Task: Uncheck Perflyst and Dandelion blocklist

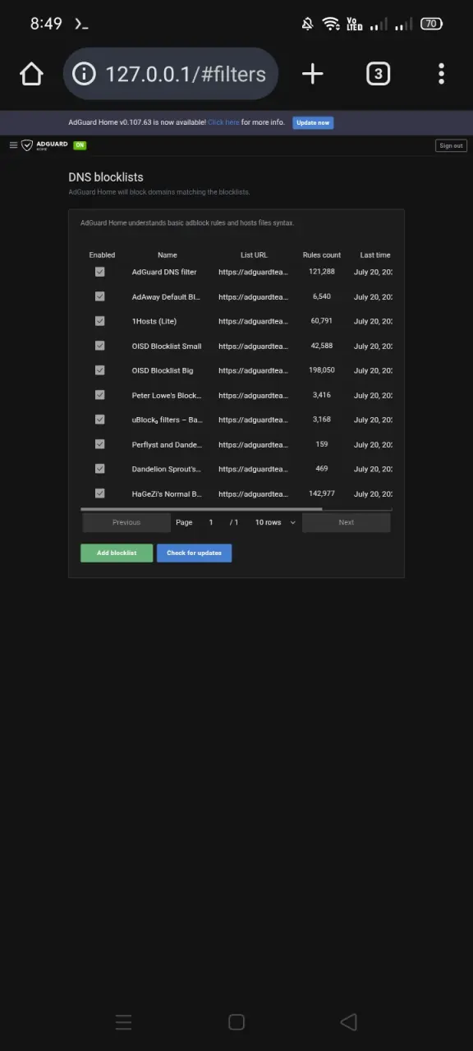Action: click(x=100, y=444)
